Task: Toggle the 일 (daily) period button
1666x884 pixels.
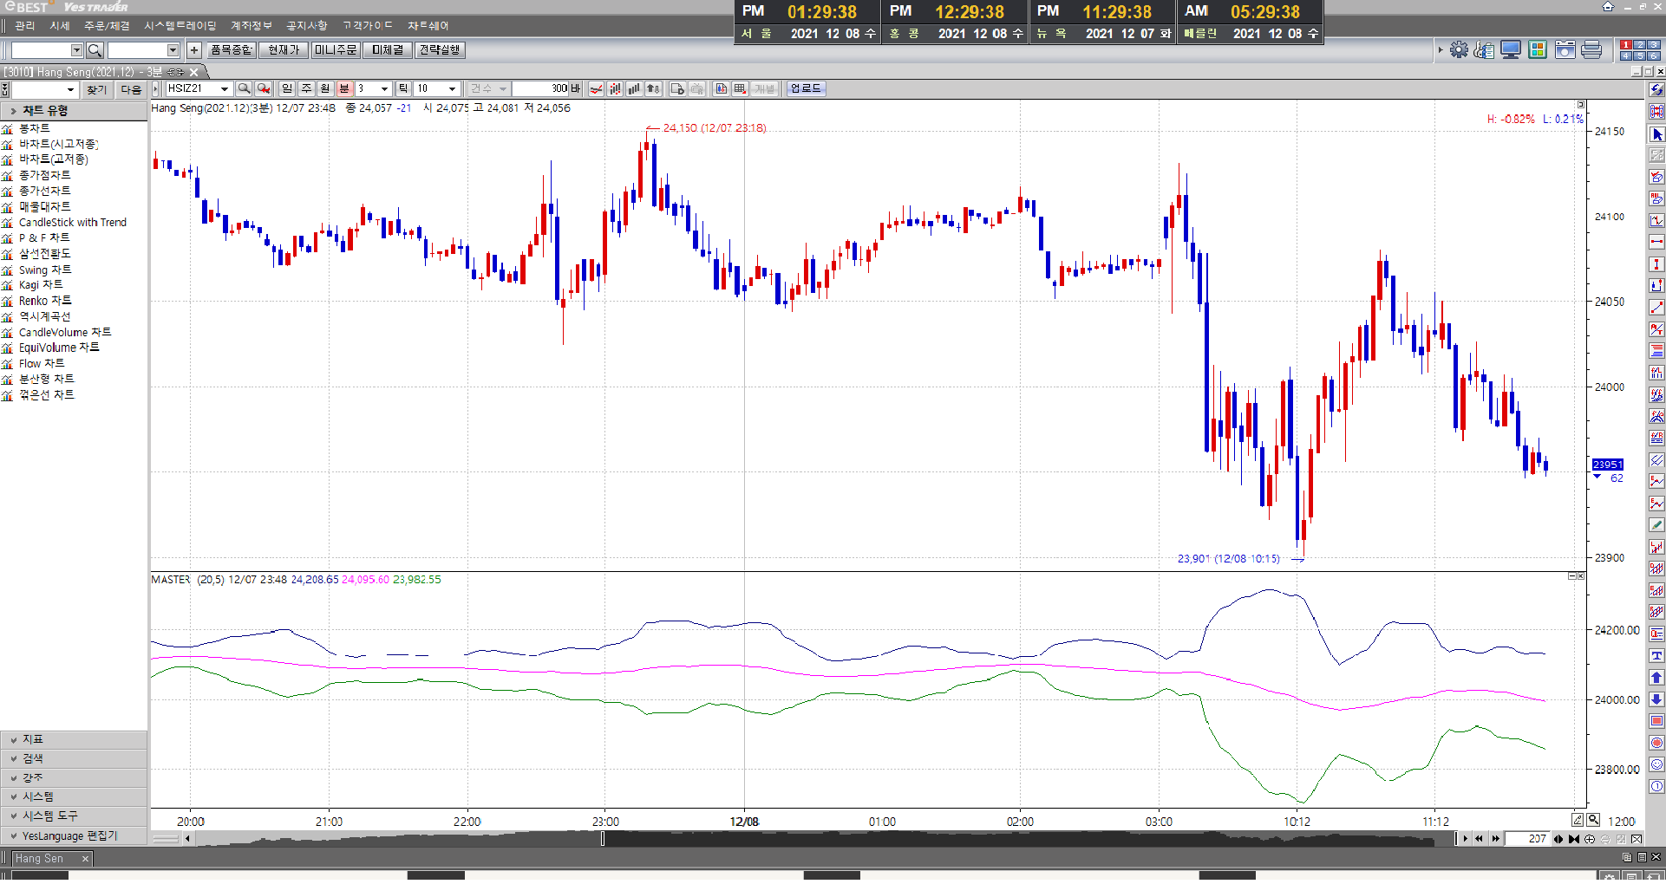Action: click(x=287, y=88)
